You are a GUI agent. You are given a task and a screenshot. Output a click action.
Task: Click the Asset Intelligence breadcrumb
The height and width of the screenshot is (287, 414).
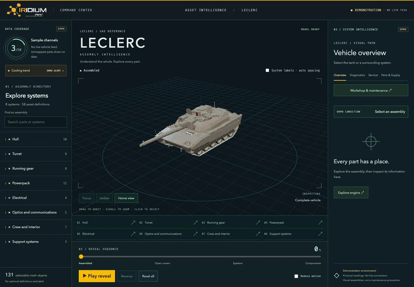[206, 10]
